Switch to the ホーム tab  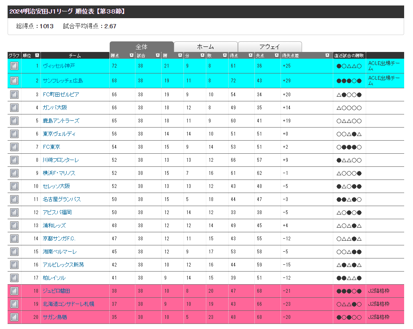[205, 47]
